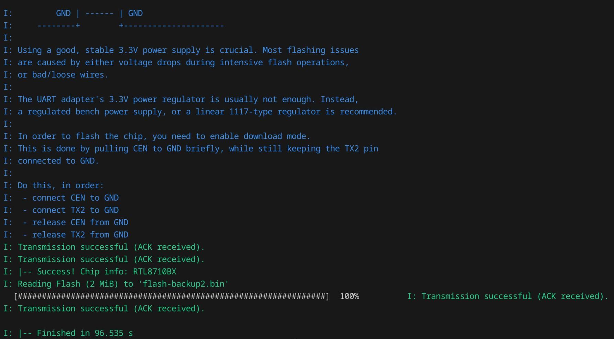Viewport: 614px width, 339px height.
Task: Click the 100% progress indicator
Action: click(349, 296)
